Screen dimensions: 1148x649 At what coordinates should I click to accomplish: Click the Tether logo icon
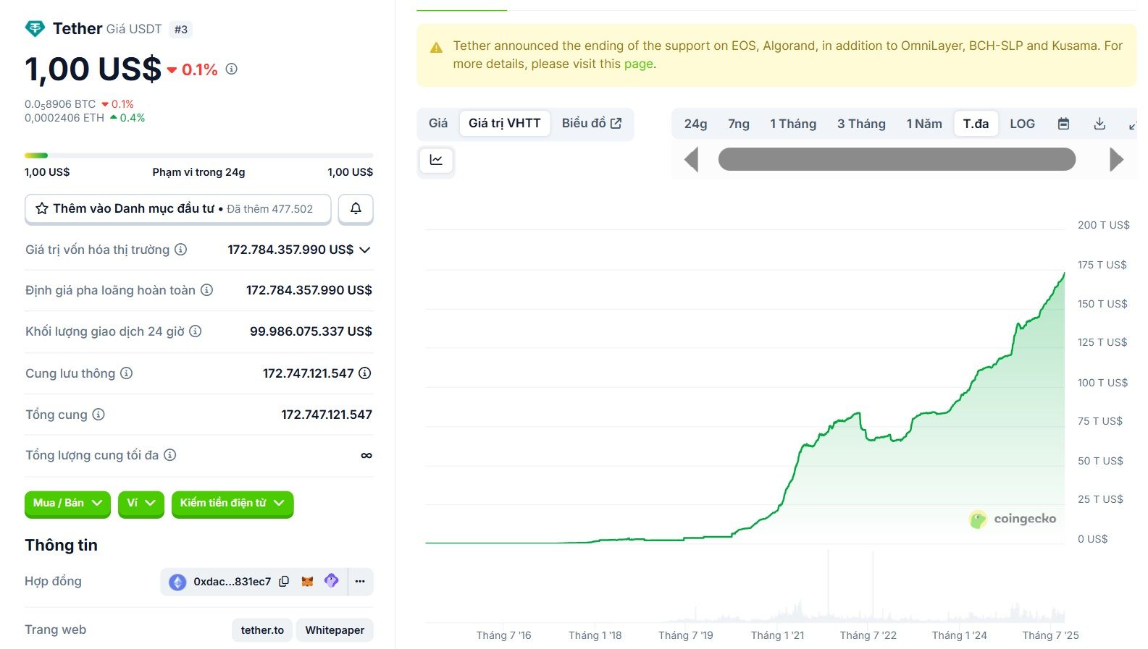pos(35,29)
